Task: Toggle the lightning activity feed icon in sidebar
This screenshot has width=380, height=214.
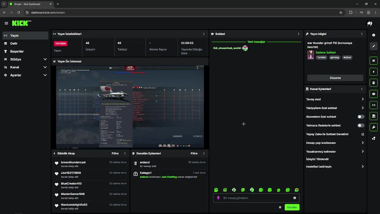Action: (373, 72)
